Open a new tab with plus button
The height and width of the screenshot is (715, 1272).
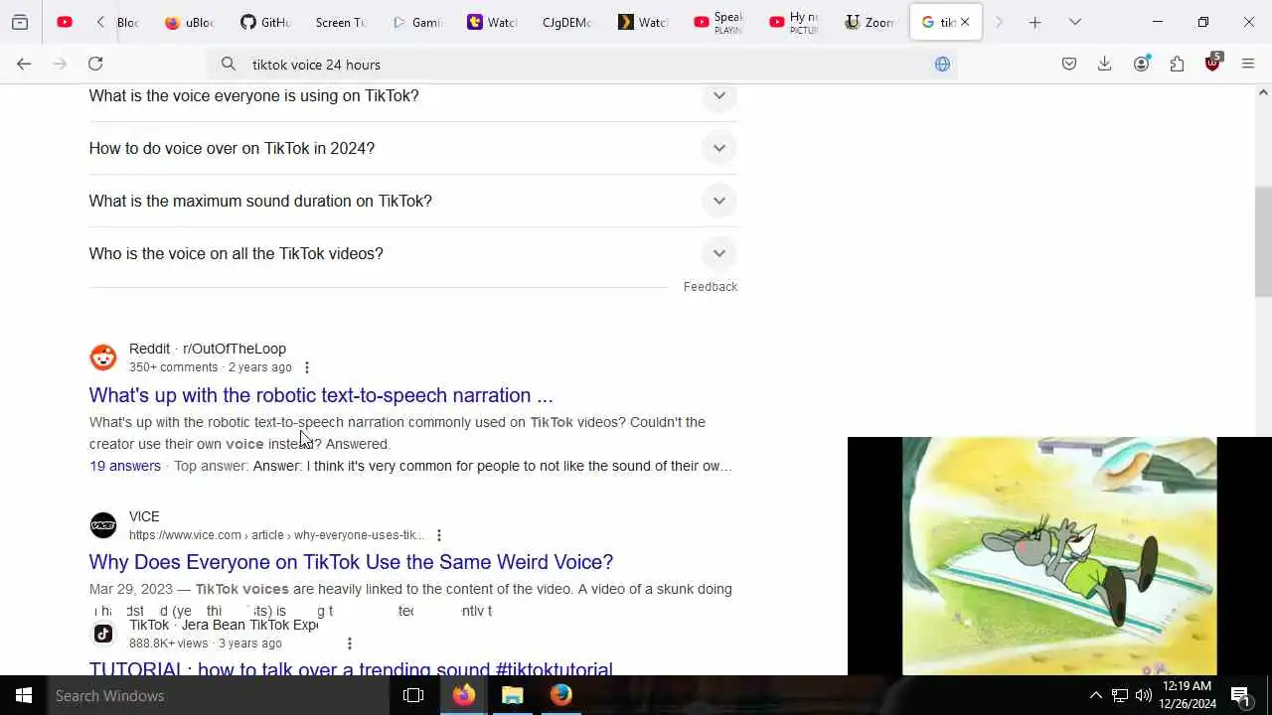[x=1034, y=22]
